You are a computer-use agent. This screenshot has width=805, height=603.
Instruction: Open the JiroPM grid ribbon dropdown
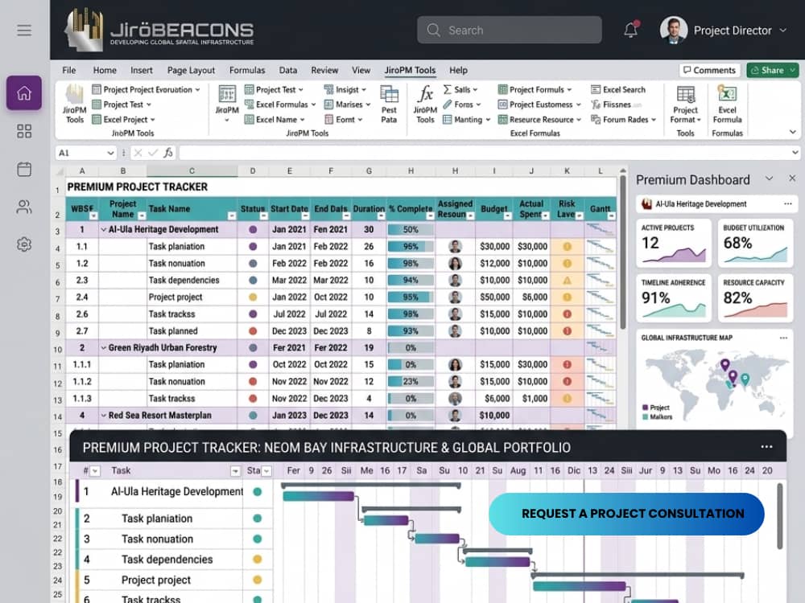[x=227, y=120]
